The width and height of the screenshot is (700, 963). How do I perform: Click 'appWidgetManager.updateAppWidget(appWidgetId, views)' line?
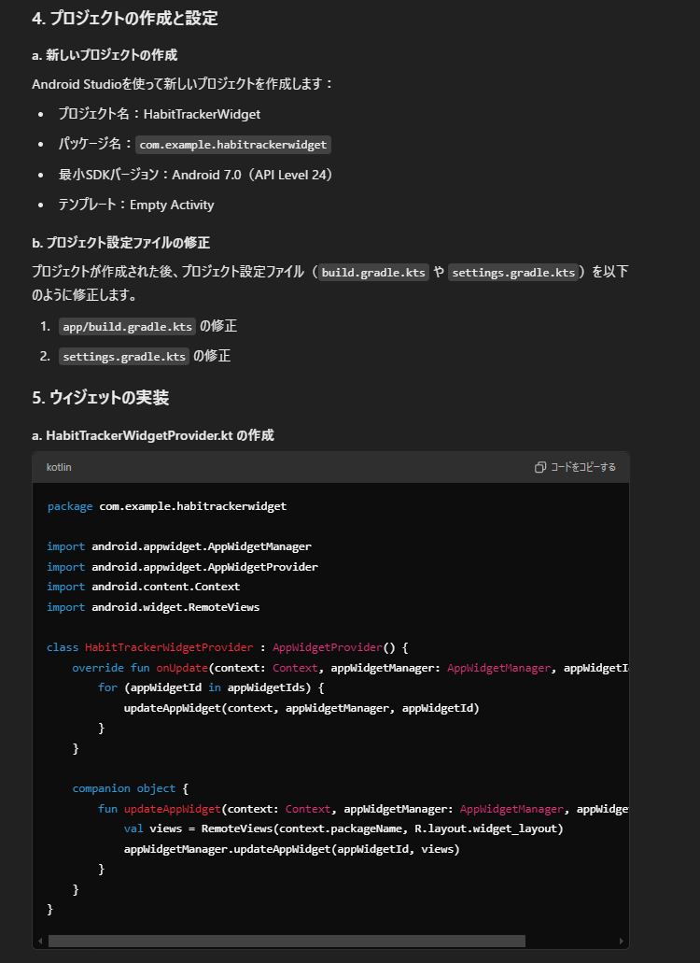pyautogui.click(x=291, y=849)
